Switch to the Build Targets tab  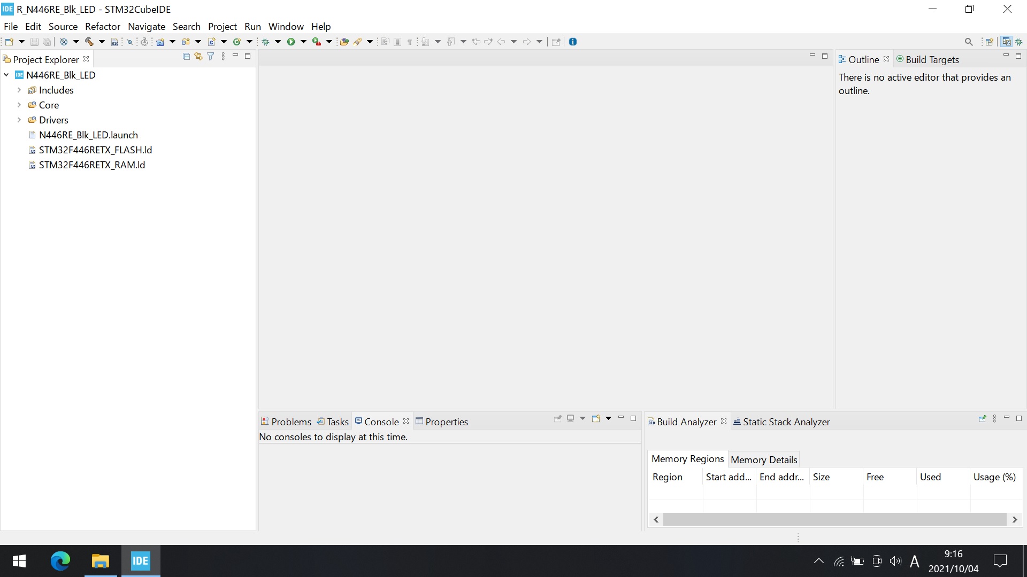point(928,59)
